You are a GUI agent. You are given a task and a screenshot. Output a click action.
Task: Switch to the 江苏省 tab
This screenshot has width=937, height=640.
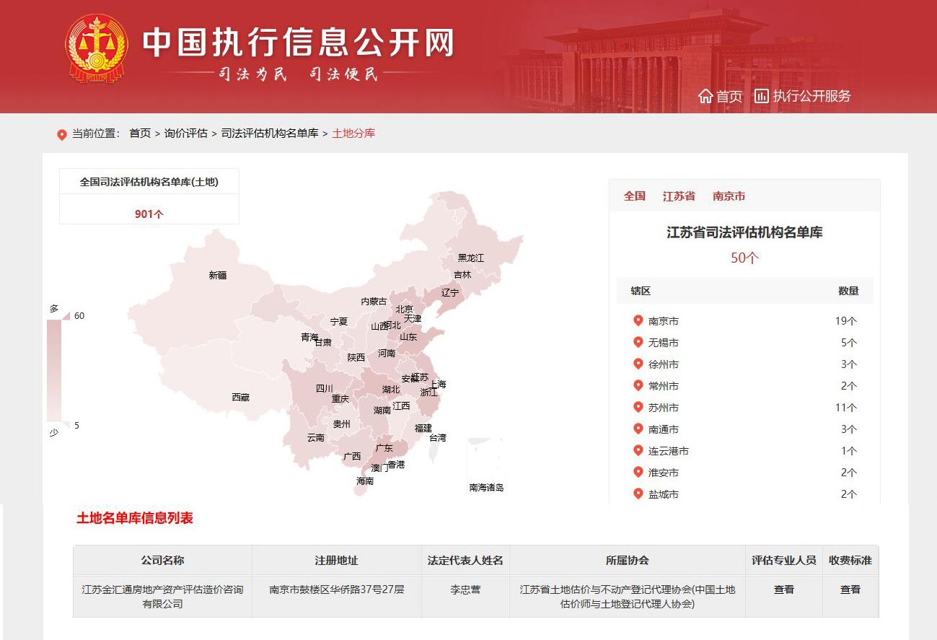point(679,196)
